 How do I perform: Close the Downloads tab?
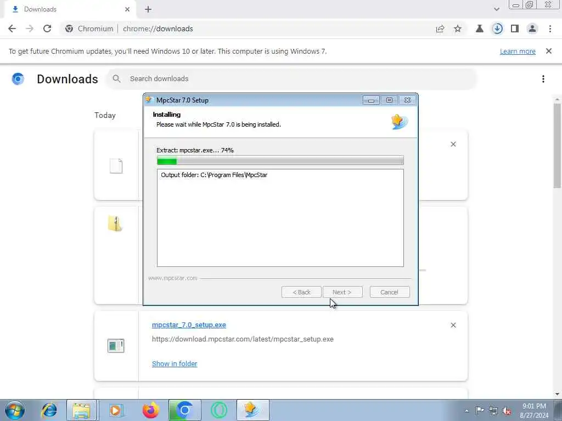click(127, 9)
